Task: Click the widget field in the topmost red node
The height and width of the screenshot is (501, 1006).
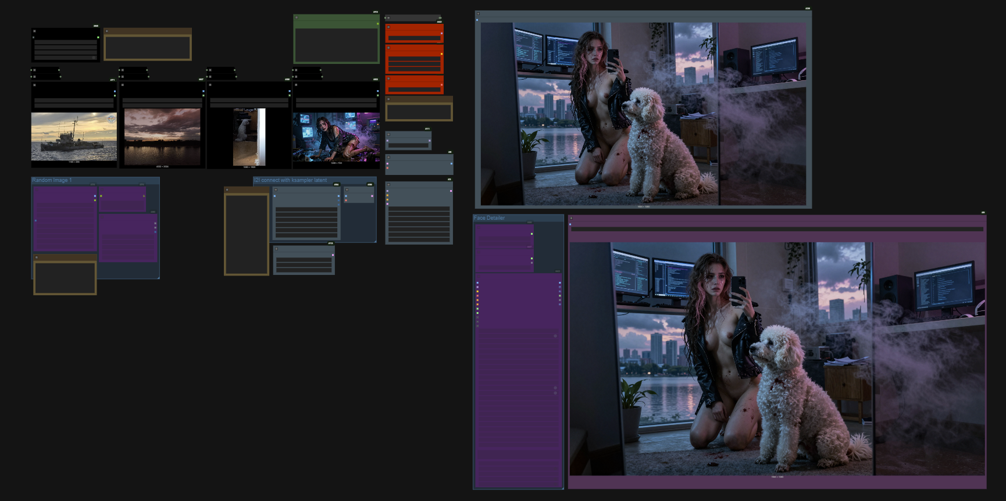Action: click(415, 38)
